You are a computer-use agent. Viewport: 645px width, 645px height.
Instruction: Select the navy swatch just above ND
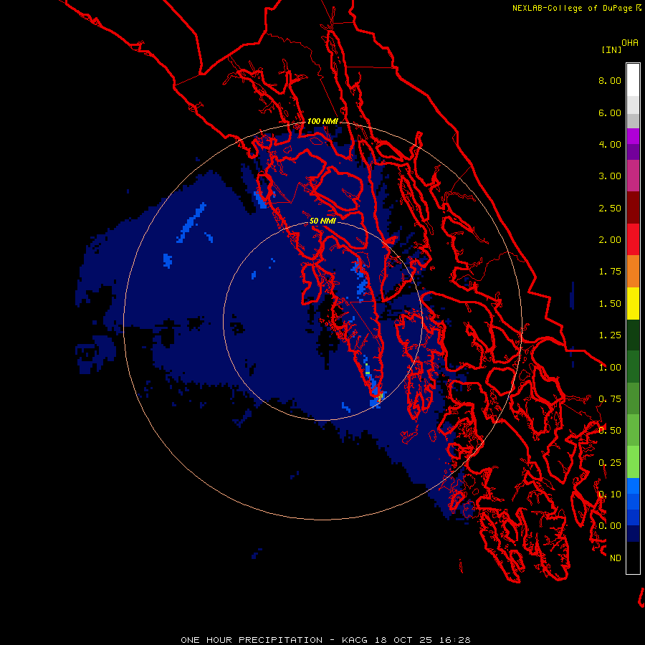[x=633, y=534]
